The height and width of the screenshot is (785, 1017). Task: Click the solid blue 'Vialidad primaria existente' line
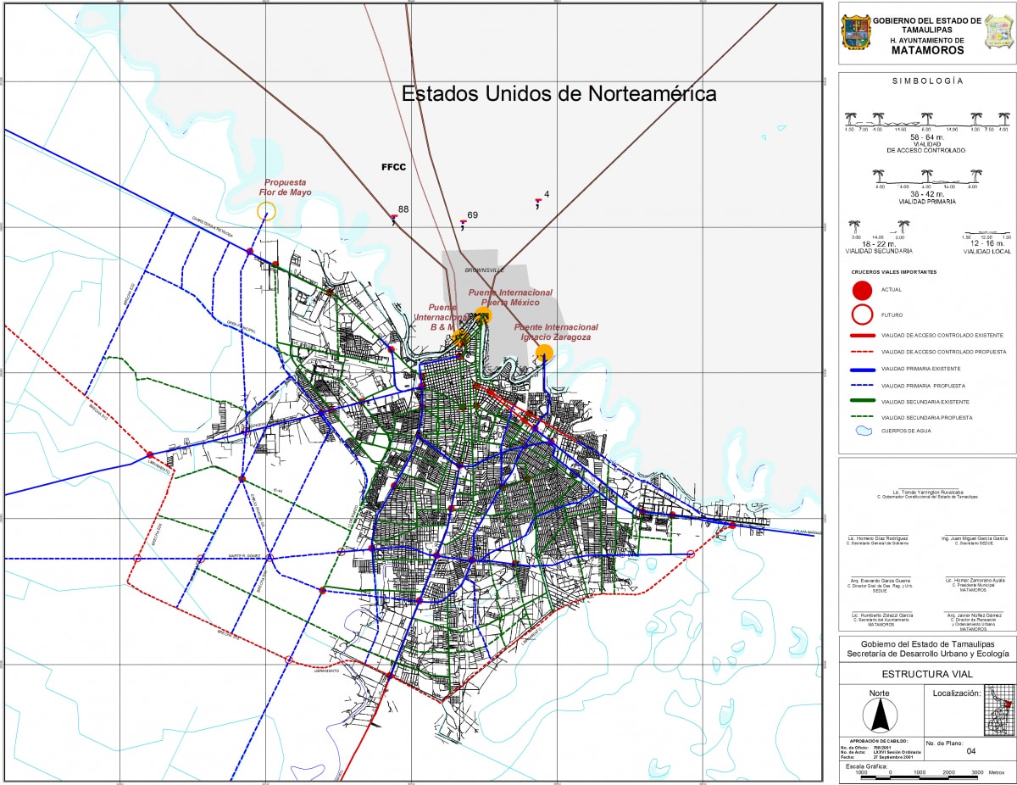coord(862,369)
